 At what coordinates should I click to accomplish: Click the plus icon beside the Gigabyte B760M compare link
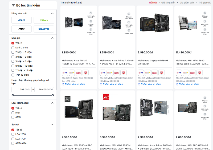pyautogui.click(x=139, y=84)
